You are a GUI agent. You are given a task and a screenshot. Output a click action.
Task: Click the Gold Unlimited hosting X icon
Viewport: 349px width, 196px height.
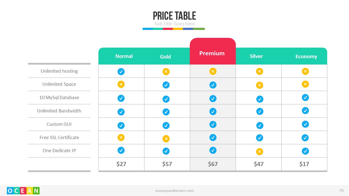[x=166, y=72]
